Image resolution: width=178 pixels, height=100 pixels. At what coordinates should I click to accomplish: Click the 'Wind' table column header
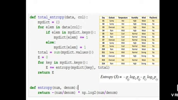point(144,18)
